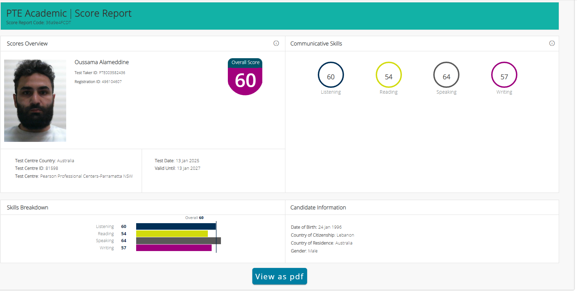Click the magenta Writing bar

(x=174, y=248)
